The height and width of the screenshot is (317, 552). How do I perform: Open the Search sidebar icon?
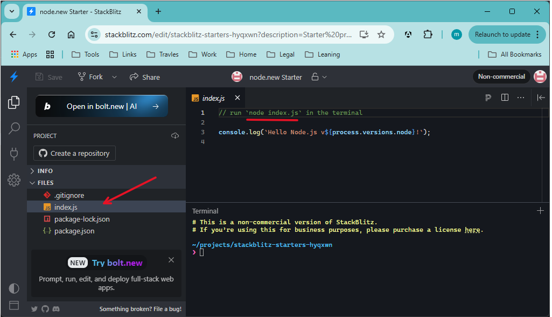[13, 128]
